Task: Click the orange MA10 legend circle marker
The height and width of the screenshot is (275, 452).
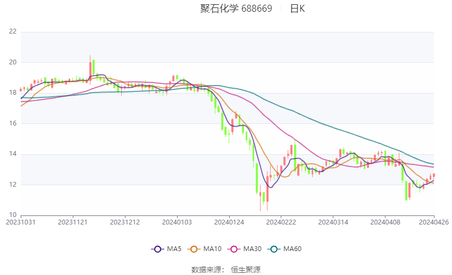Action: click(194, 249)
